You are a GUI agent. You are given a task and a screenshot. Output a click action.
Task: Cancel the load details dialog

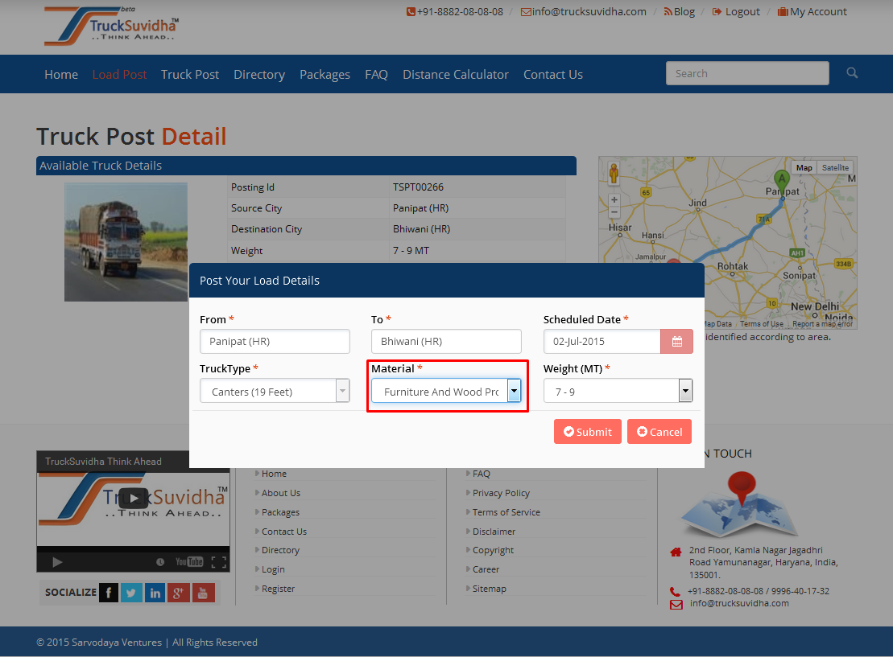659,432
